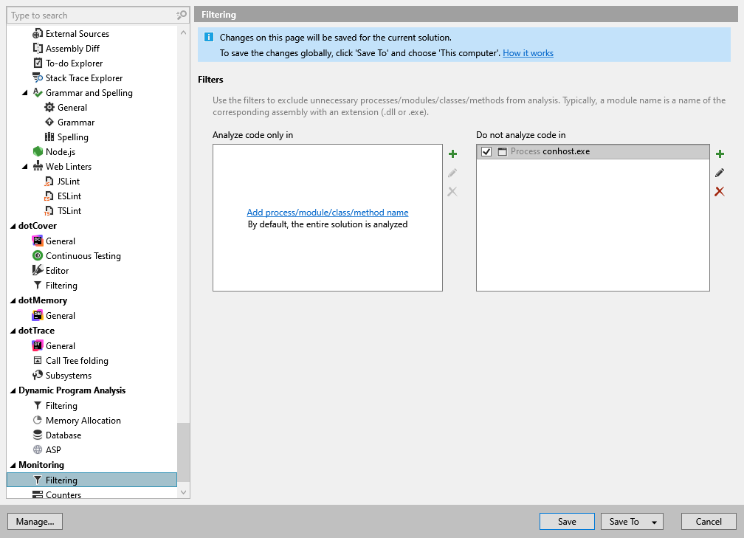Open the Database icon under Dynamic Program Analysis

[38, 435]
